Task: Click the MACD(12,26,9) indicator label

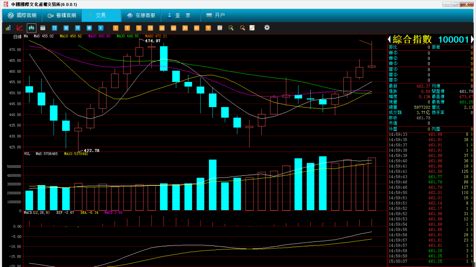Action: coord(37,212)
